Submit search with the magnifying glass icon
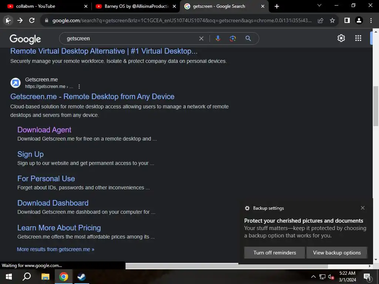Image resolution: width=379 pixels, height=284 pixels. 248,38
